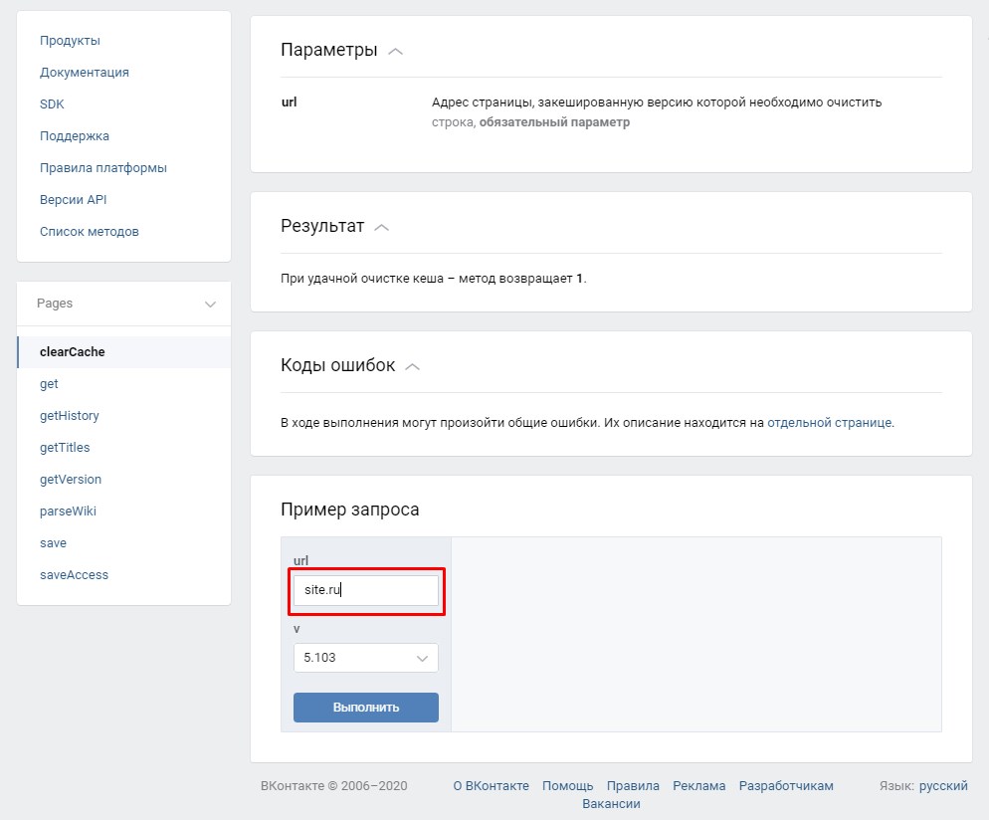Open the Pages section dropdown
The width and height of the screenshot is (989, 820).
coord(123,304)
